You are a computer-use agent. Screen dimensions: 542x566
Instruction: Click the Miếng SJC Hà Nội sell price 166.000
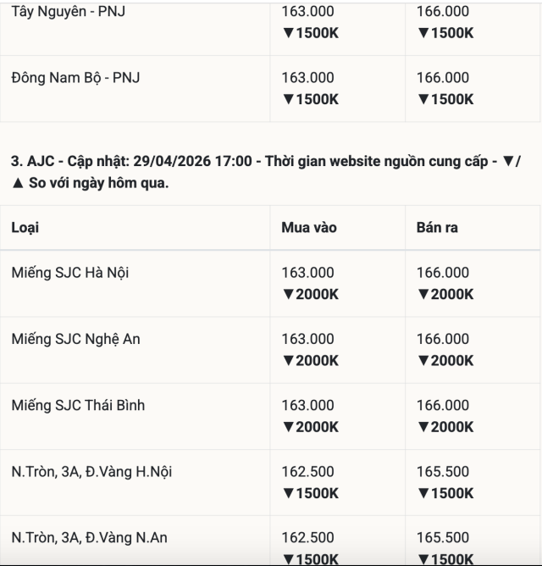(x=442, y=273)
